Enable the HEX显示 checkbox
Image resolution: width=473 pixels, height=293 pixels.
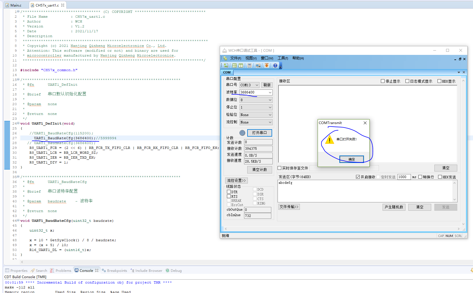439,81
